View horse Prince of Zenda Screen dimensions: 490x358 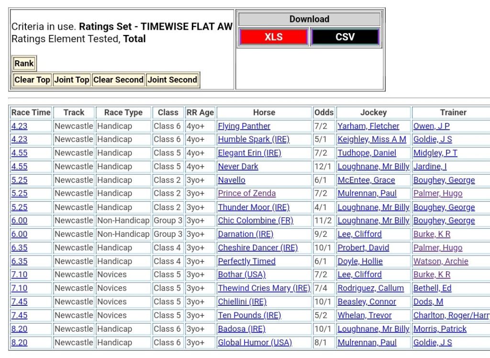(x=246, y=193)
